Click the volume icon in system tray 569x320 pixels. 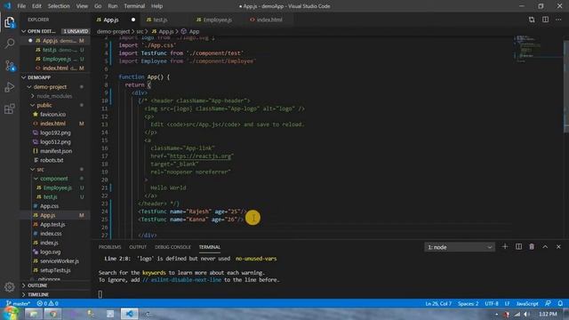(526, 314)
